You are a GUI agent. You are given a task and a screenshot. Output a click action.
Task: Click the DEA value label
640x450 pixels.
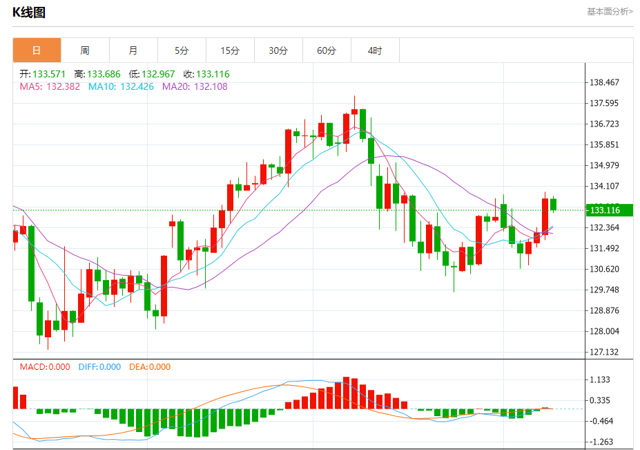pos(150,367)
